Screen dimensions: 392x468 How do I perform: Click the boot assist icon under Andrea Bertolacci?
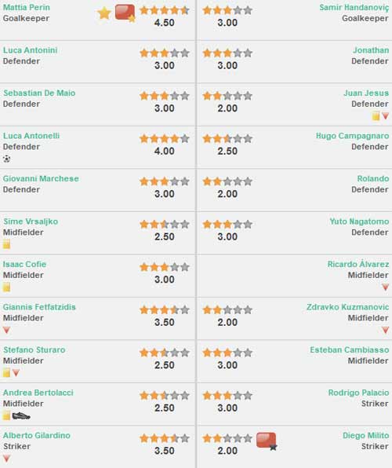[21, 415]
